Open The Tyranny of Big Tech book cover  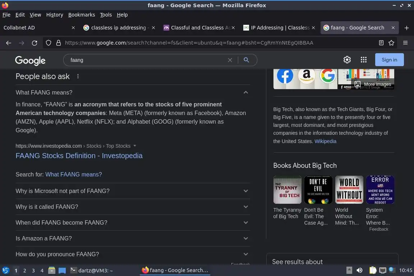287,190
